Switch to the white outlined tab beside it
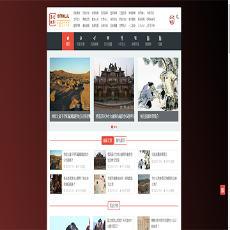The image size is (230, 230). [x=120, y=141]
